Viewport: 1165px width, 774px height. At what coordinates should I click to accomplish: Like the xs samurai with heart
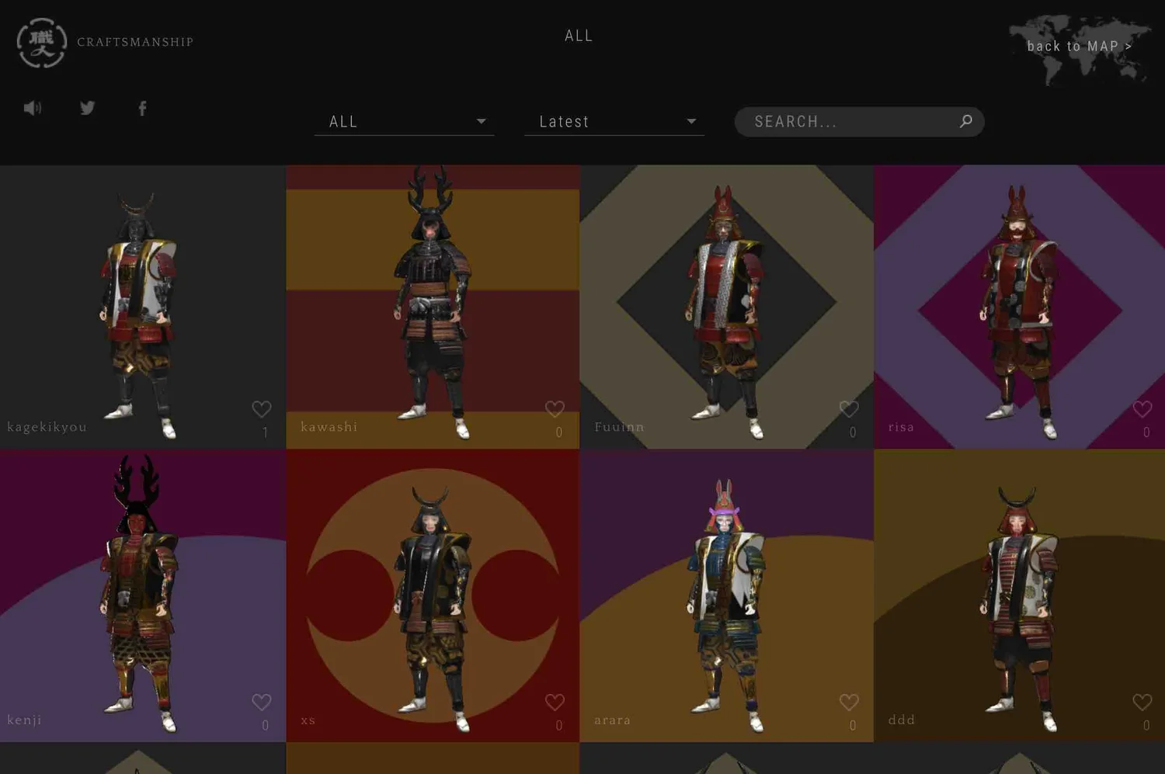click(555, 702)
